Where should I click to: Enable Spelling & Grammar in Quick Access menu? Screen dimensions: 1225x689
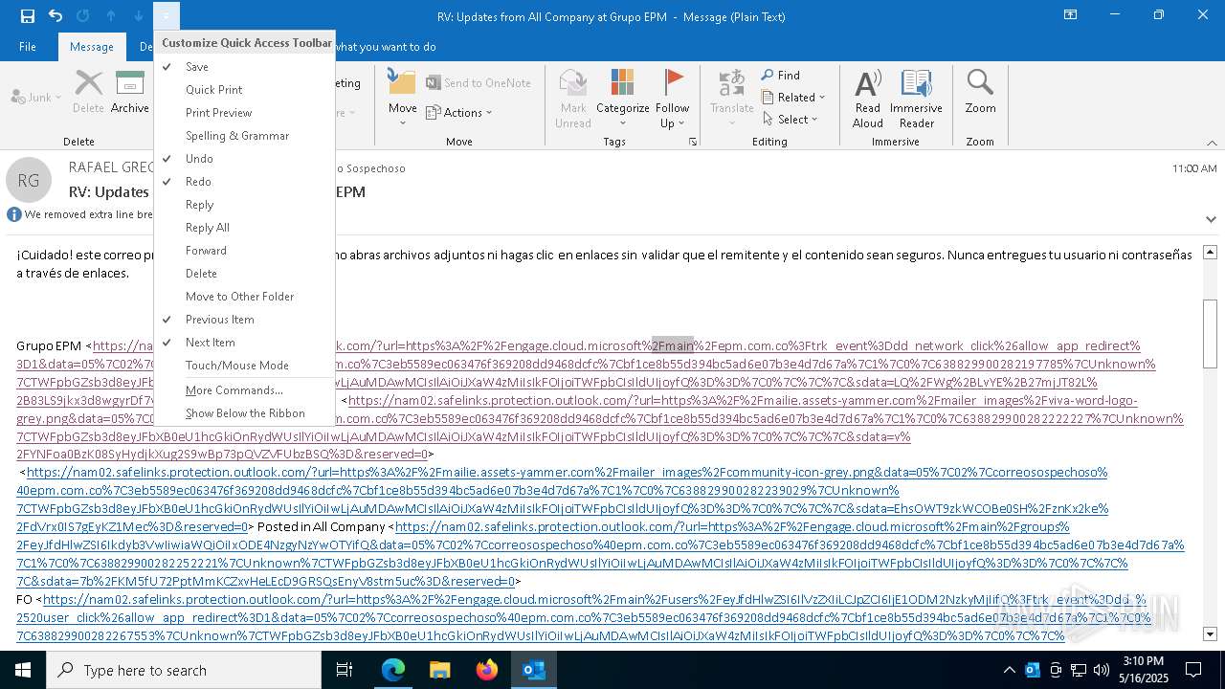pyautogui.click(x=245, y=136)
